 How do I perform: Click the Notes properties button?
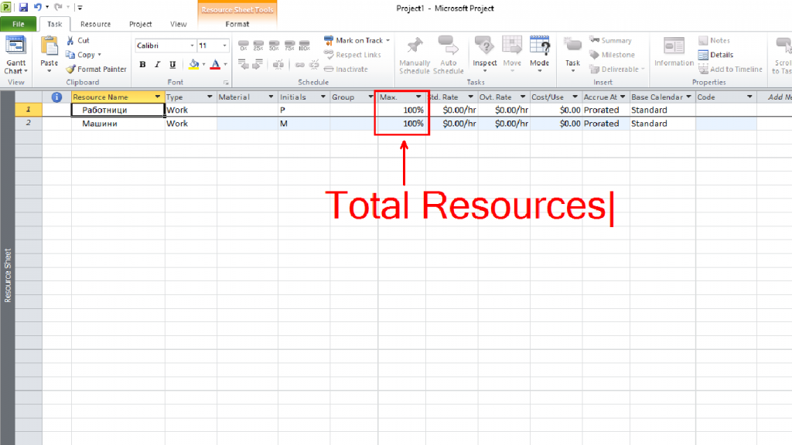tap(714, 40)
